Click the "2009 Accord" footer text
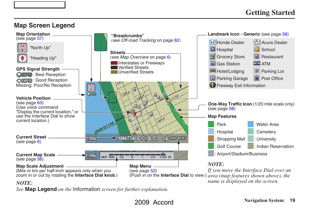This screenshot has width=309, height=211. [154, 202]
